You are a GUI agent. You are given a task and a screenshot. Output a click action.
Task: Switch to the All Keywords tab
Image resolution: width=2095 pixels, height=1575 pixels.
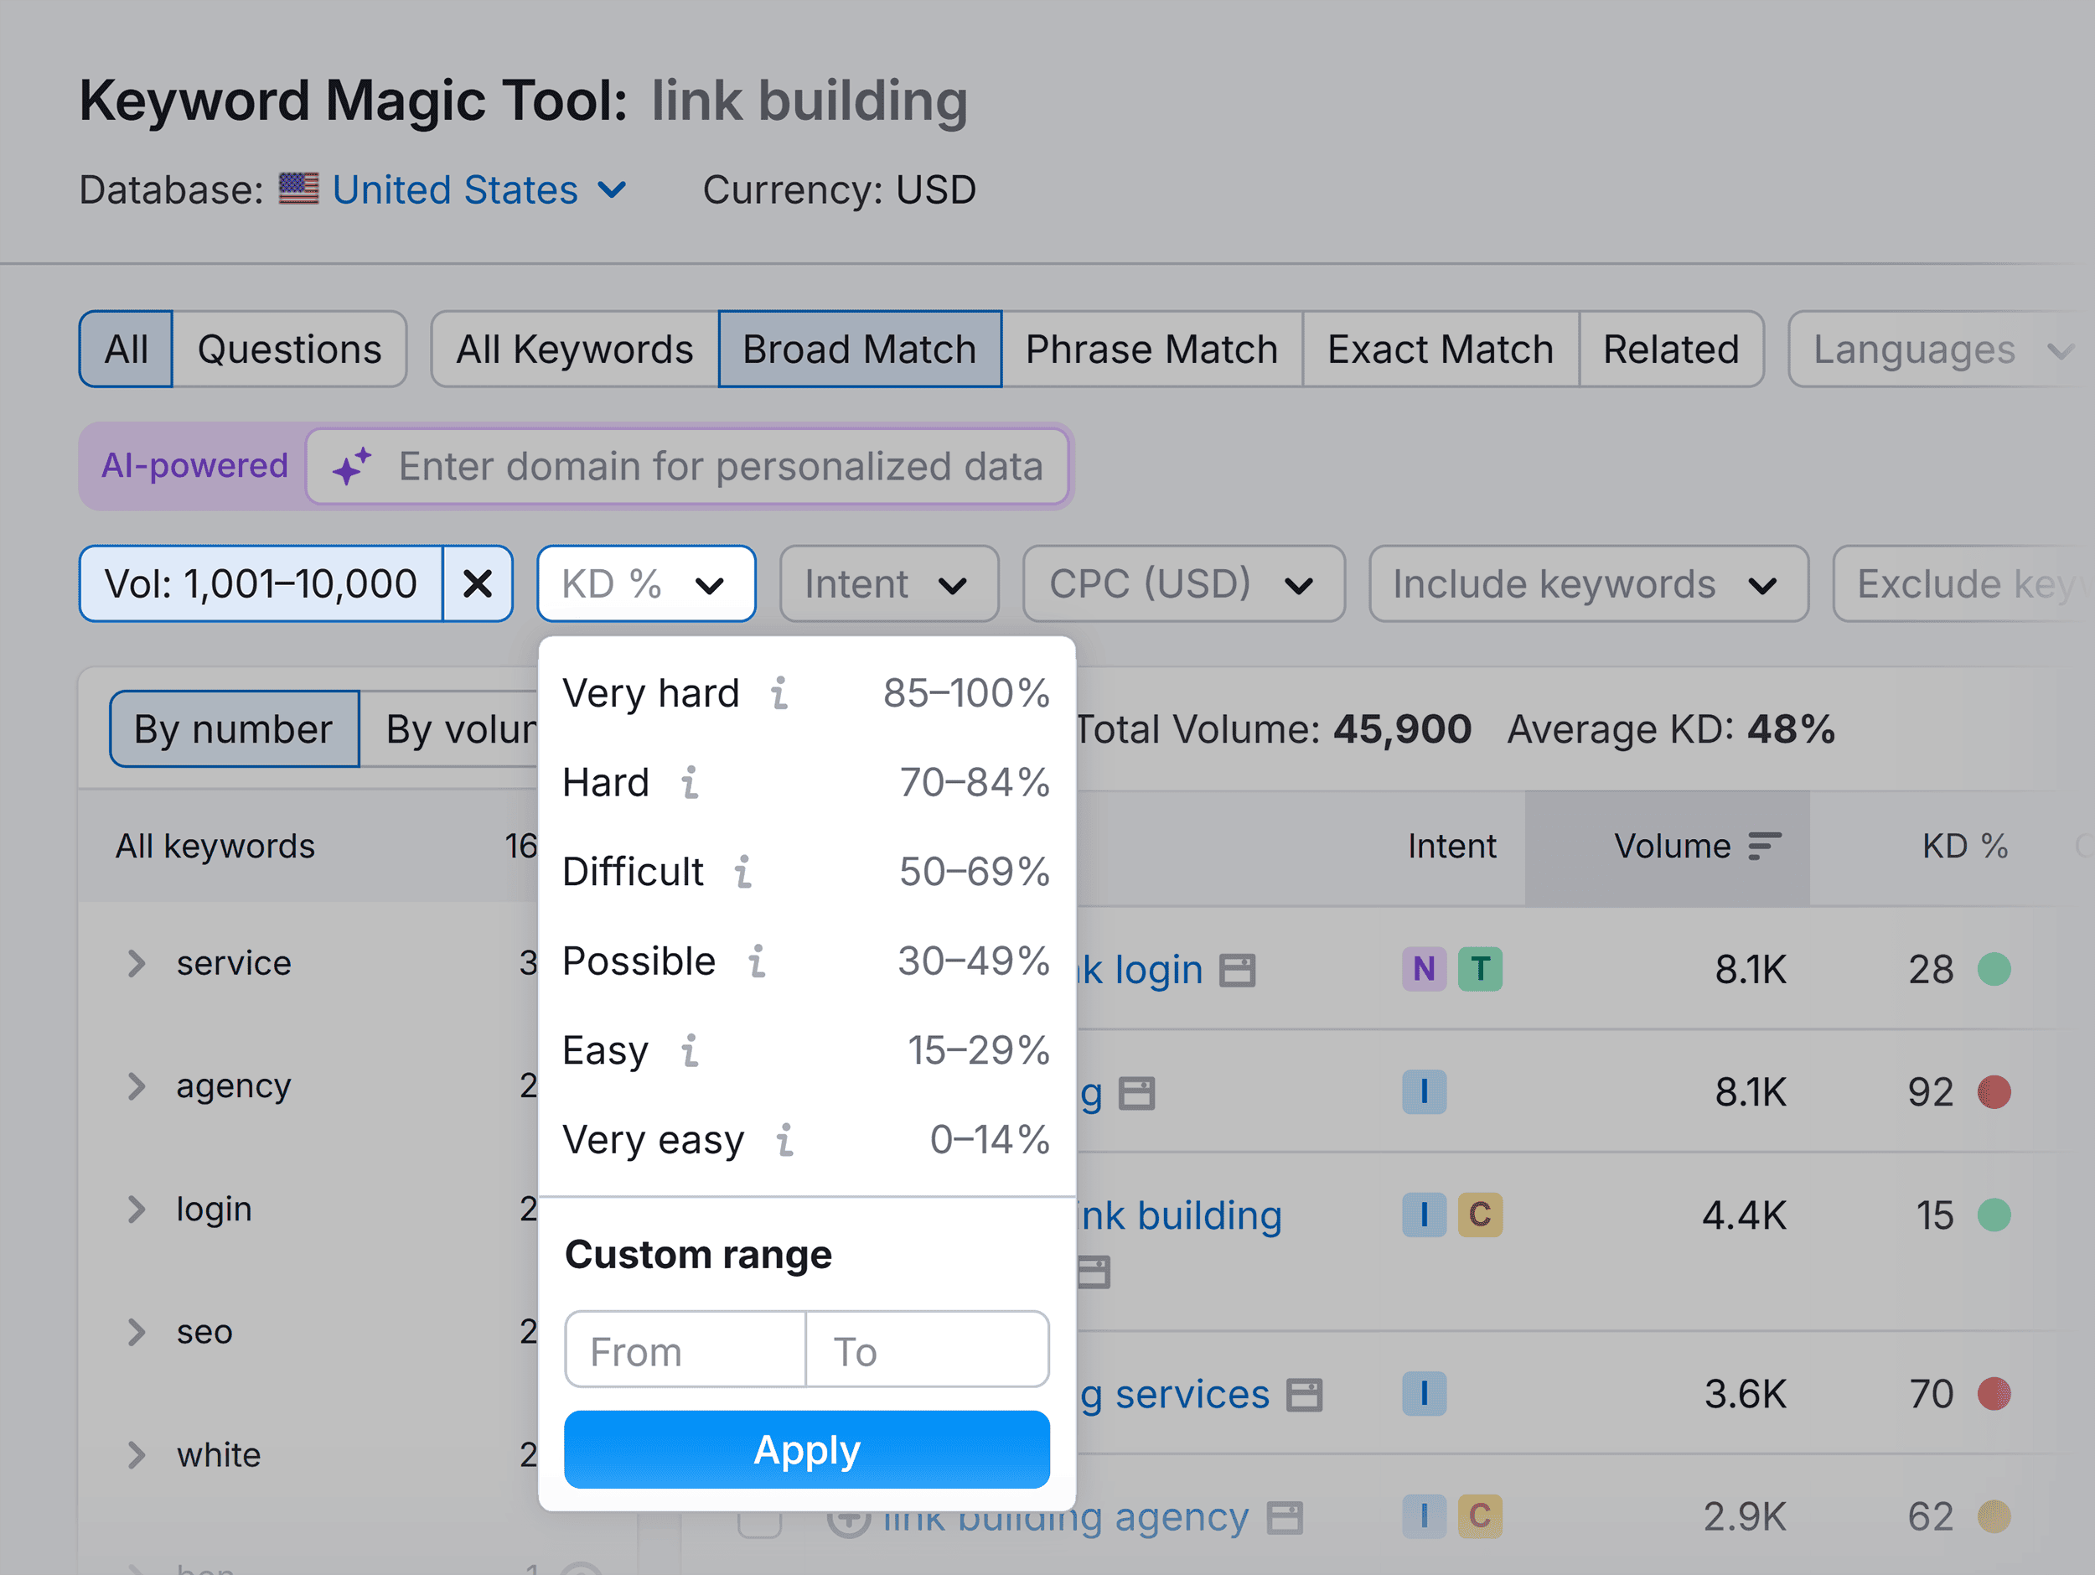[575, 350]
